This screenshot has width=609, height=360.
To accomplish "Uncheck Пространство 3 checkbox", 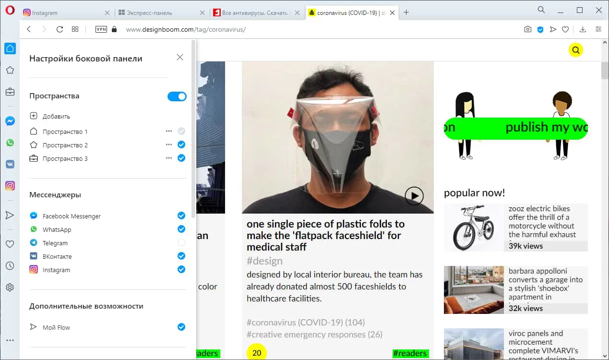I will click(181, 158).
